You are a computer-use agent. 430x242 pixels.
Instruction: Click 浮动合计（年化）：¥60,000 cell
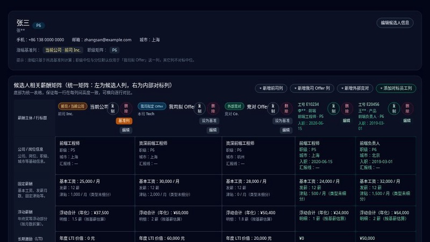178,218
